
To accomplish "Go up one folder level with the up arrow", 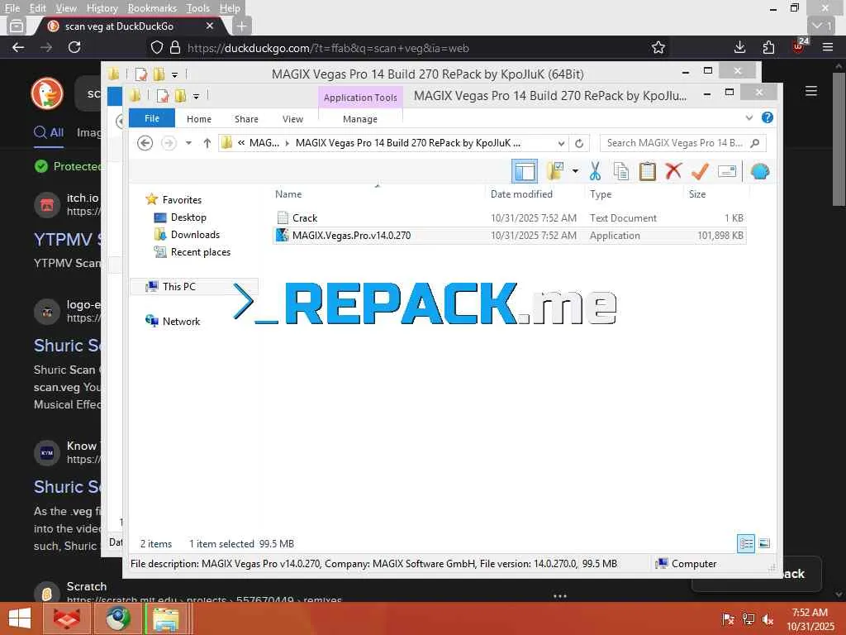I will tap(207, 143).
